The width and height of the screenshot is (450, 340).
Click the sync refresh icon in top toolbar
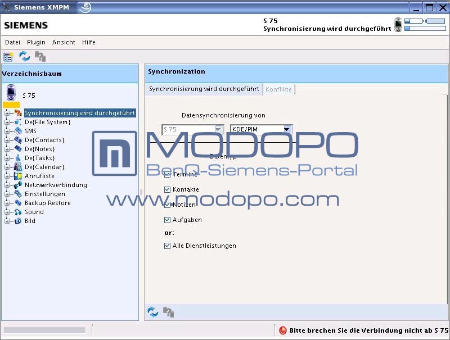[x=25, y=56]
